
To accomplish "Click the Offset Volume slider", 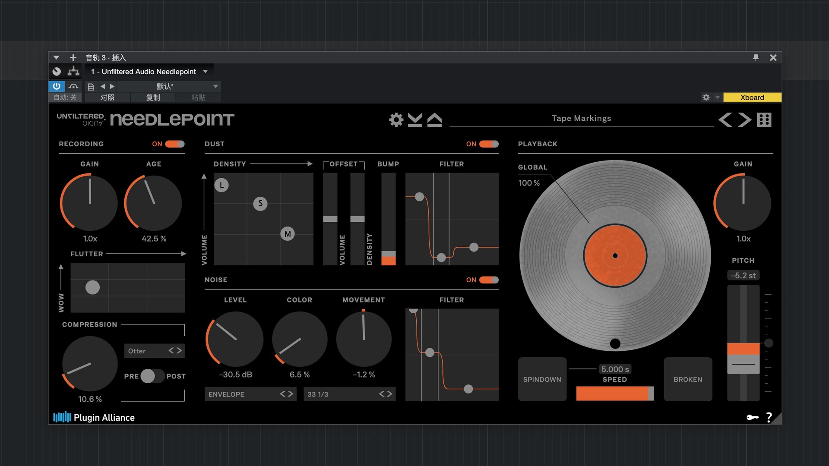I will pos(330,219).
